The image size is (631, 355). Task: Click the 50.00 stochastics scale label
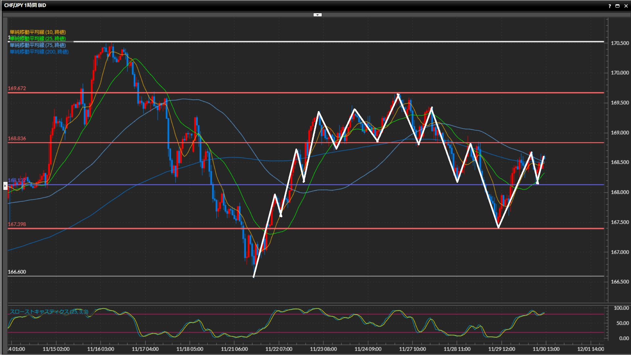coord(622,323)
